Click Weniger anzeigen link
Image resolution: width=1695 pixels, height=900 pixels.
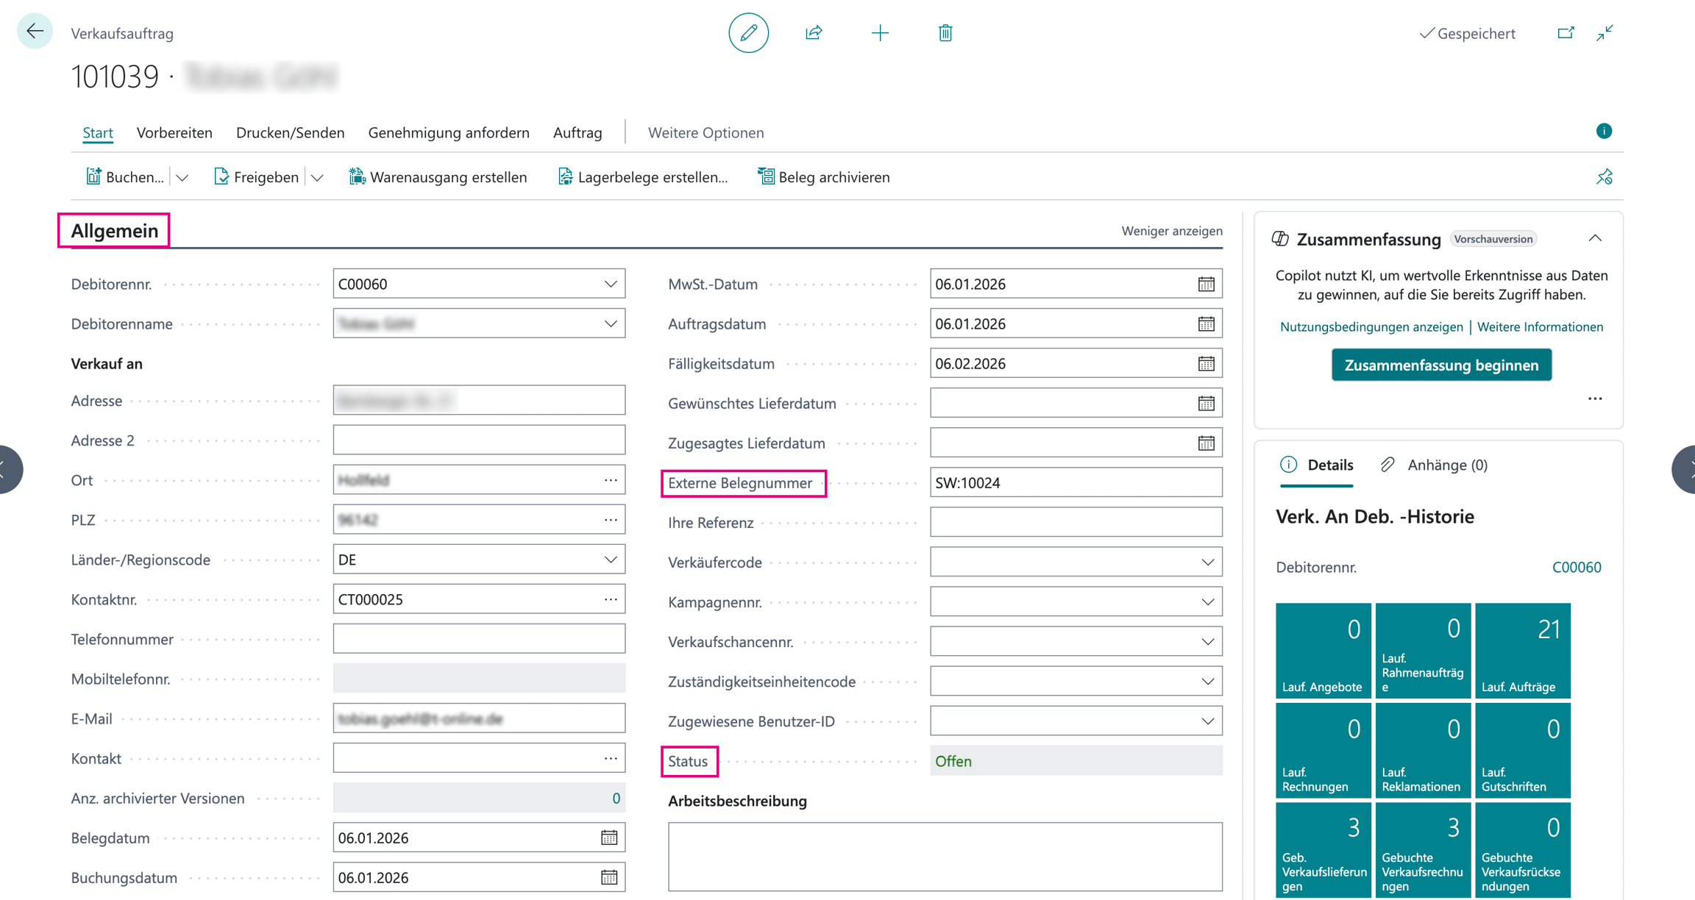(1172, 231)
